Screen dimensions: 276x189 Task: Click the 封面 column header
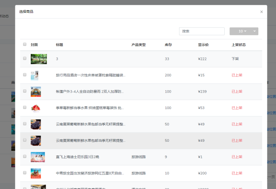point(34,45)
